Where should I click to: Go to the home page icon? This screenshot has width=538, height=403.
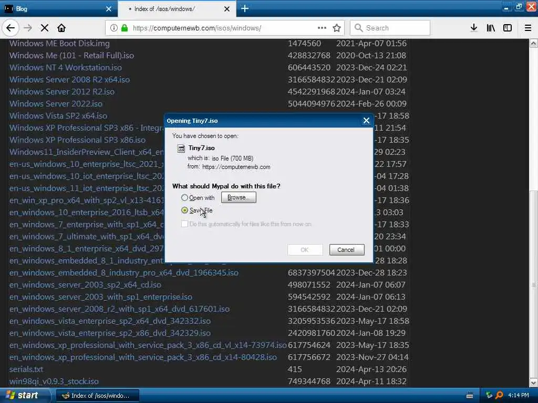[61, 28]
